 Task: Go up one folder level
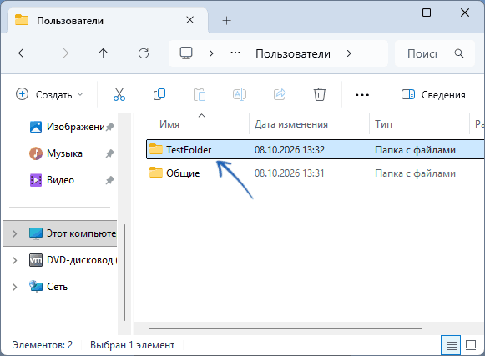coord(103,53)
